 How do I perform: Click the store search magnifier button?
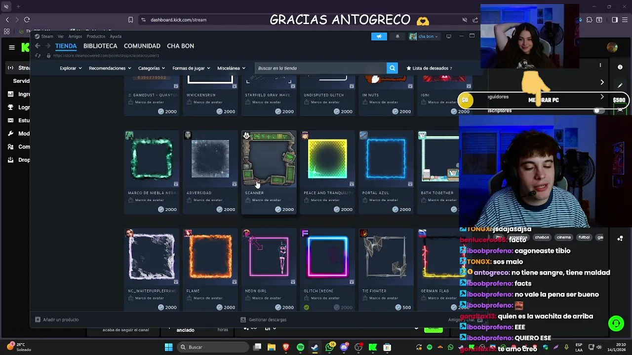392,68
